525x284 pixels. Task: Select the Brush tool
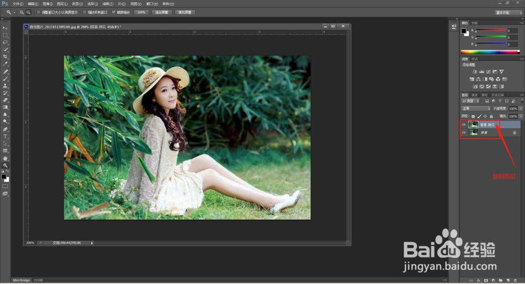[x=5, y=79]
